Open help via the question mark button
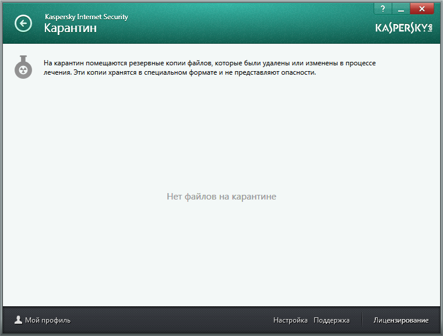This screenshot has height=336, width=443. click(383, 9)
